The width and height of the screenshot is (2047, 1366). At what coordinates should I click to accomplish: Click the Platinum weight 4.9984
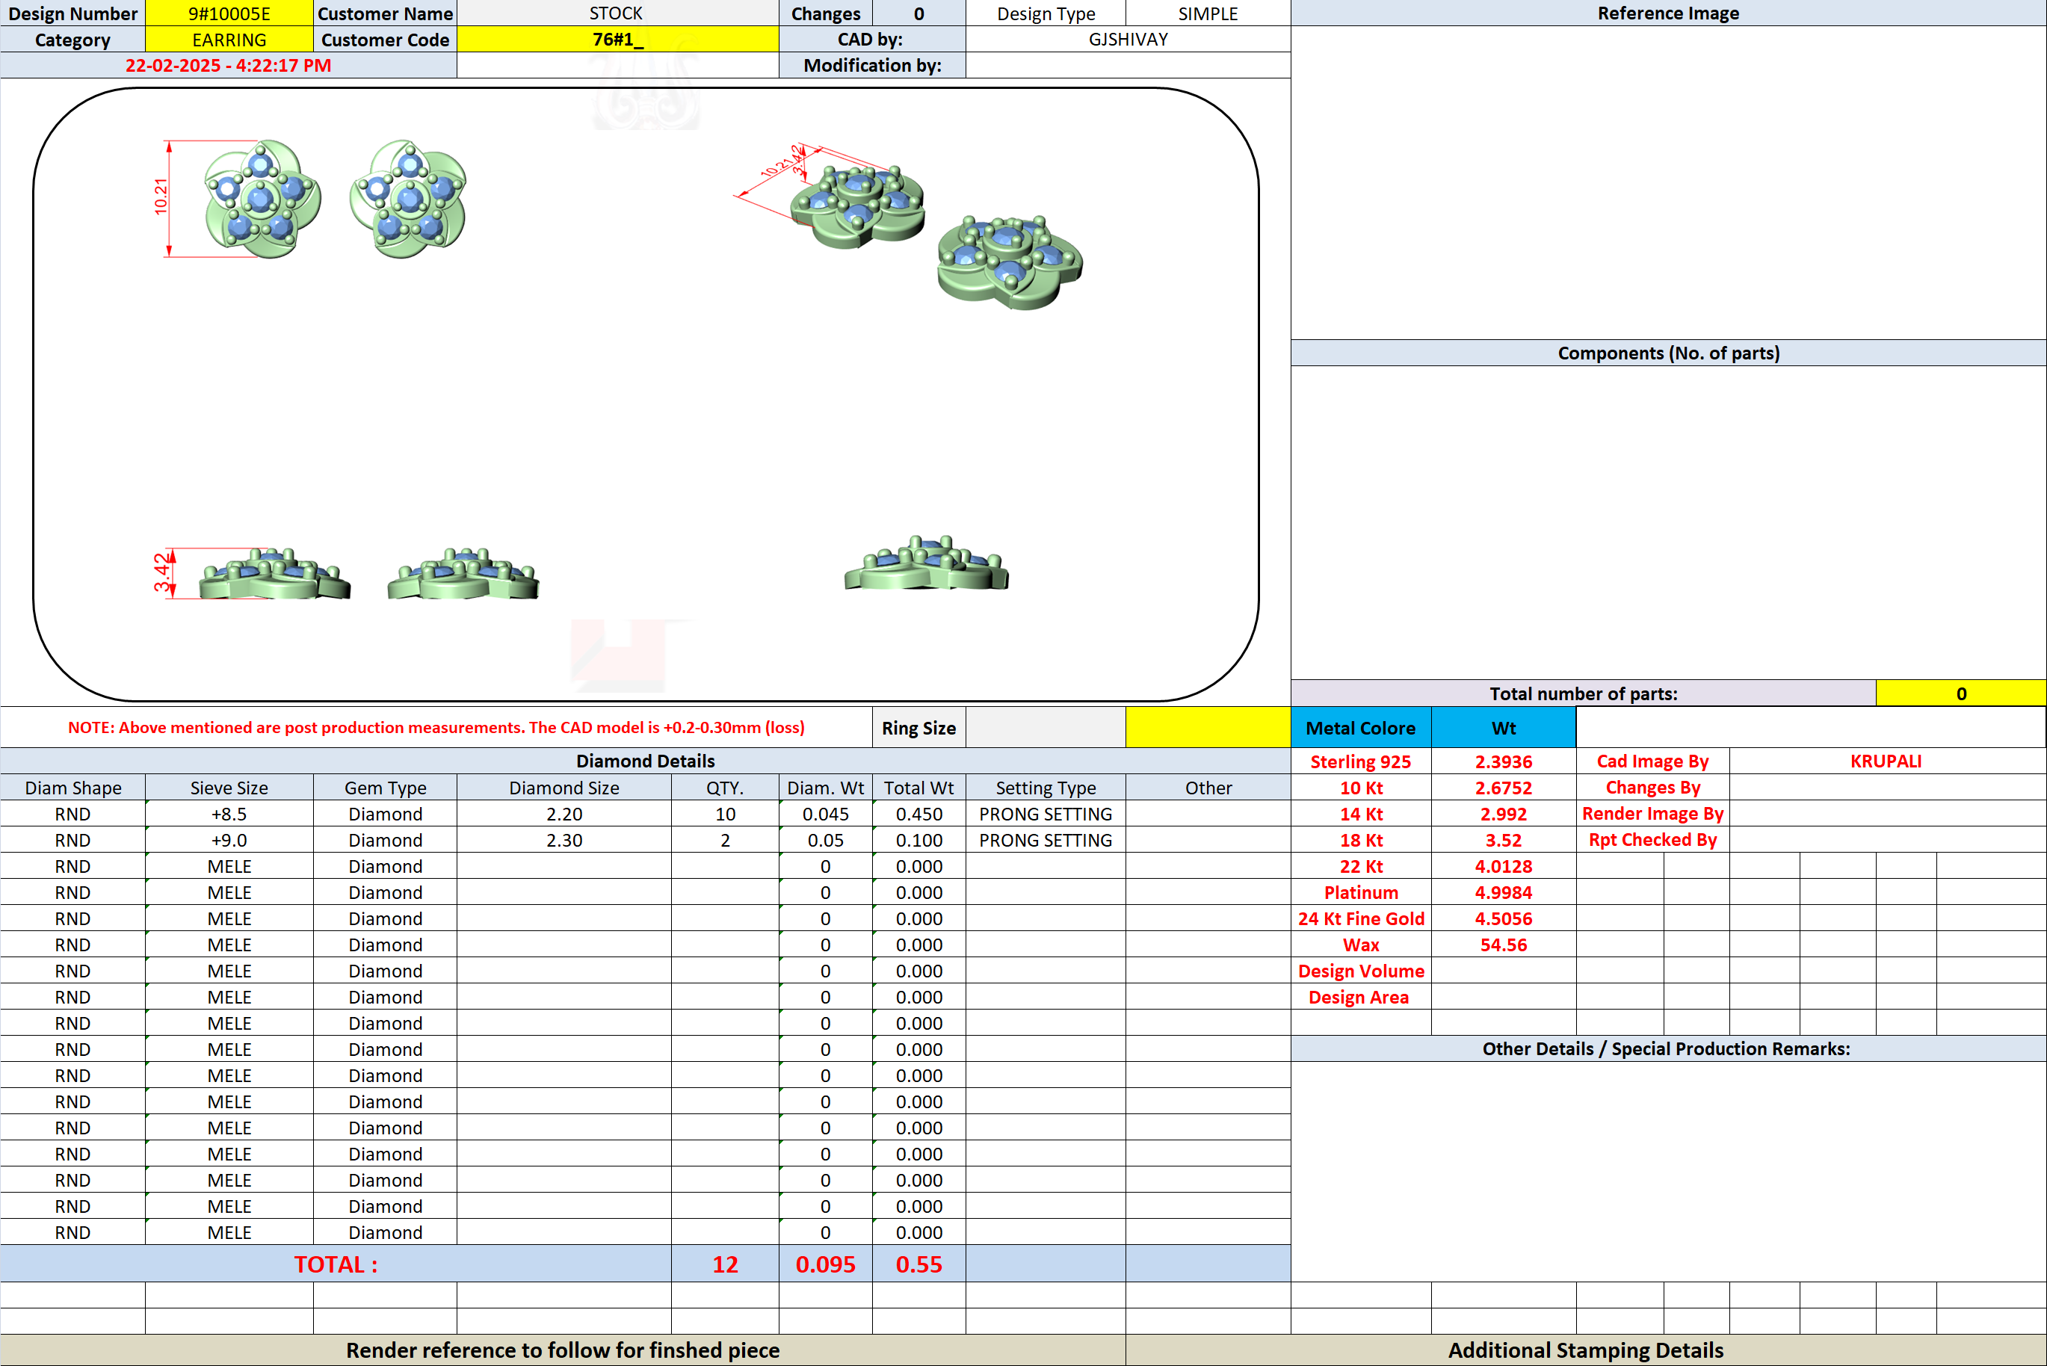(1504, 892)
